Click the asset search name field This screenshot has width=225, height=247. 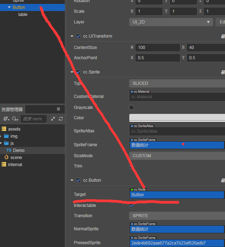[x=33, y=119]
